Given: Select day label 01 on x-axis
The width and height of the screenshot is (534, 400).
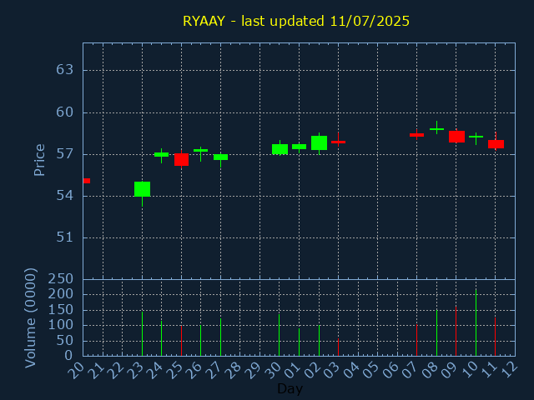Looking at the screenshot, I should point(291,370).
